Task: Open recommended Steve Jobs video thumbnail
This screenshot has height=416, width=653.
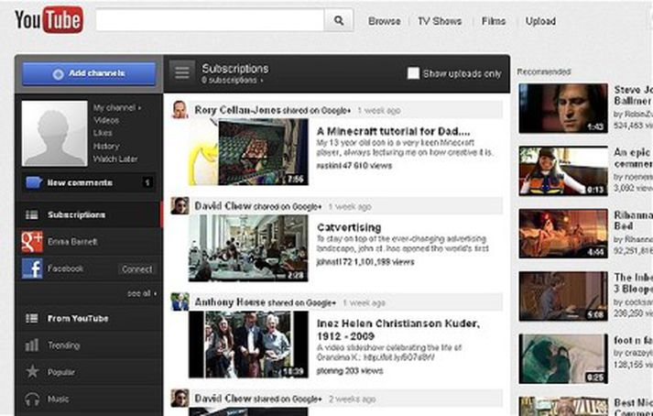Action: (x=563, y=108)
